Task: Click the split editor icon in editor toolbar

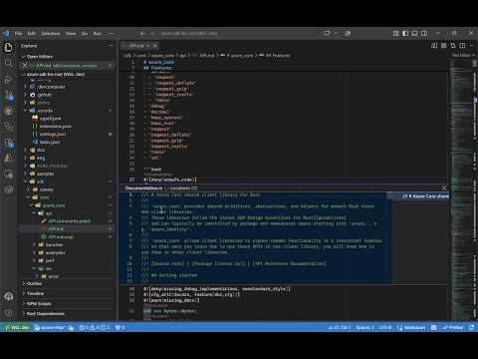Action: point(462,46)
